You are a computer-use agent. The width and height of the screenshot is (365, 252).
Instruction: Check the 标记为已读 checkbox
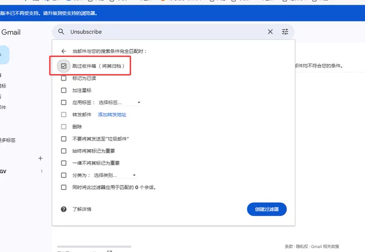[x=63, y=78]
